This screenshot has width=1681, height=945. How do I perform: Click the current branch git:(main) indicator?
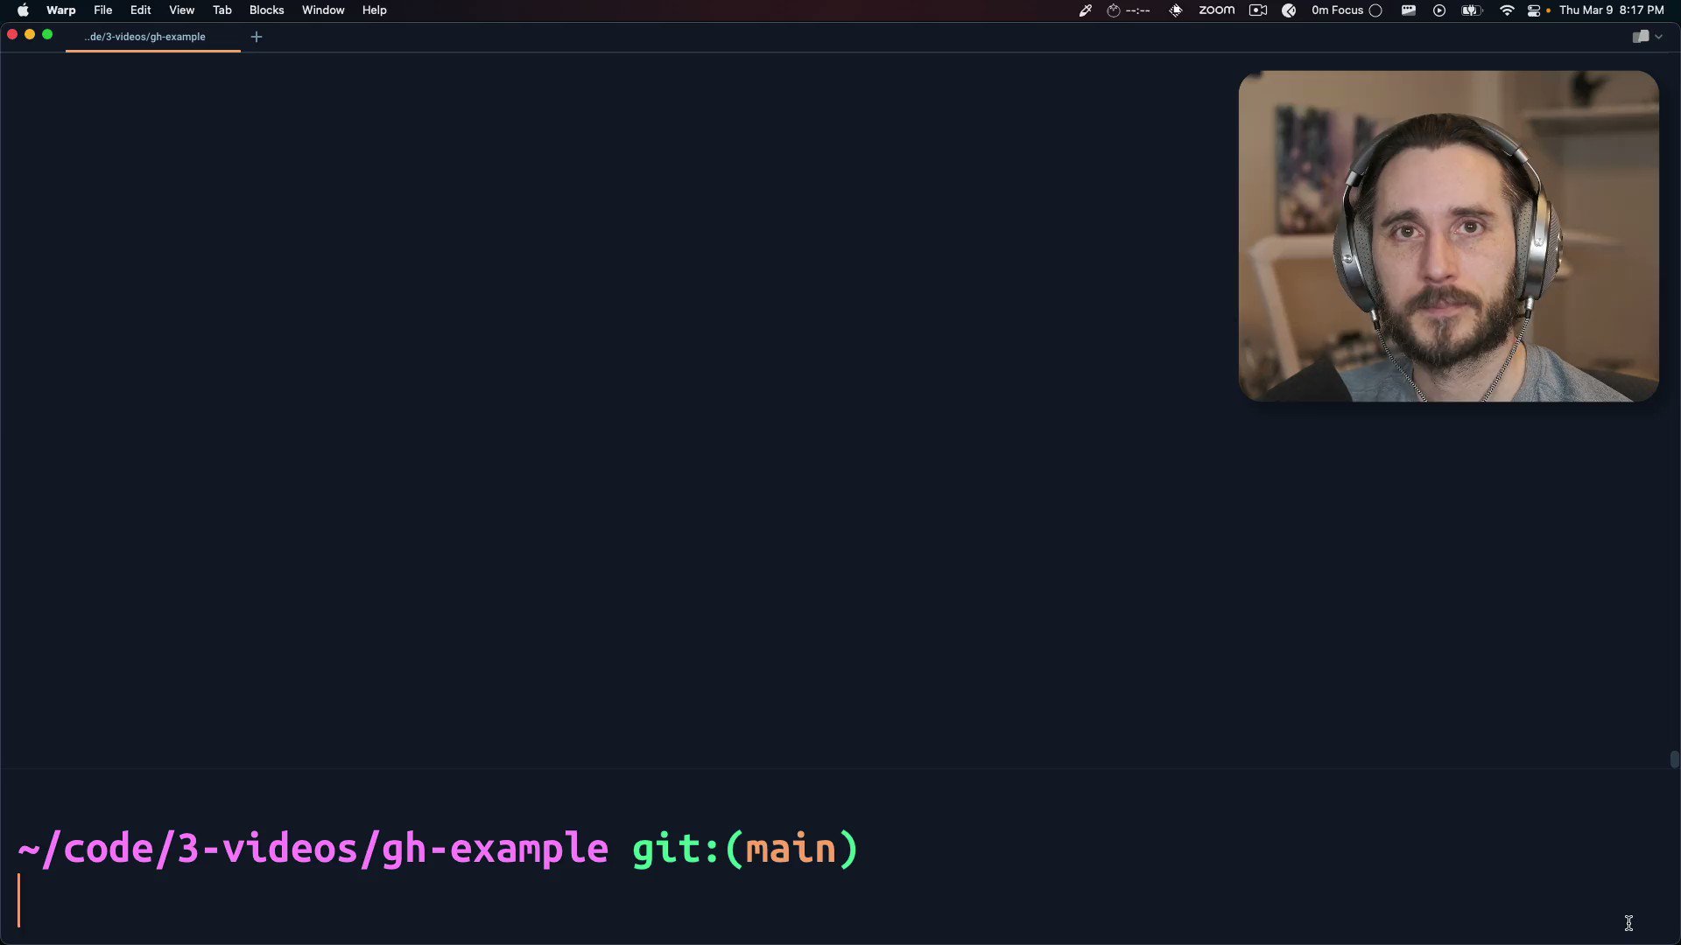[743, 848]
